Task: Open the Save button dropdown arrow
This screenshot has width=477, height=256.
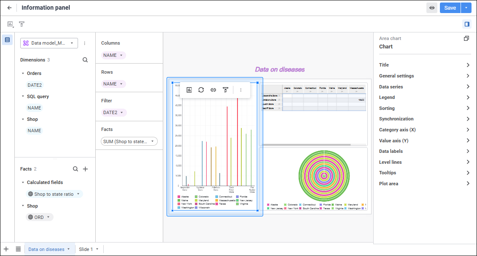Action: pyautogui.click(x=466, y=8)
